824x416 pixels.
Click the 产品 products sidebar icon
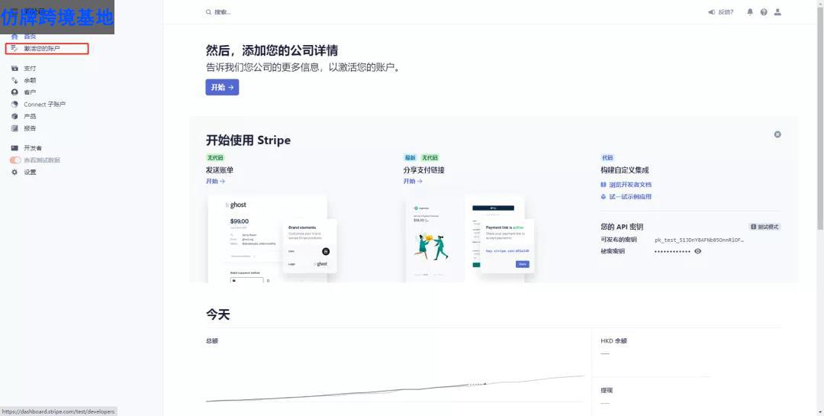(14, 116)
